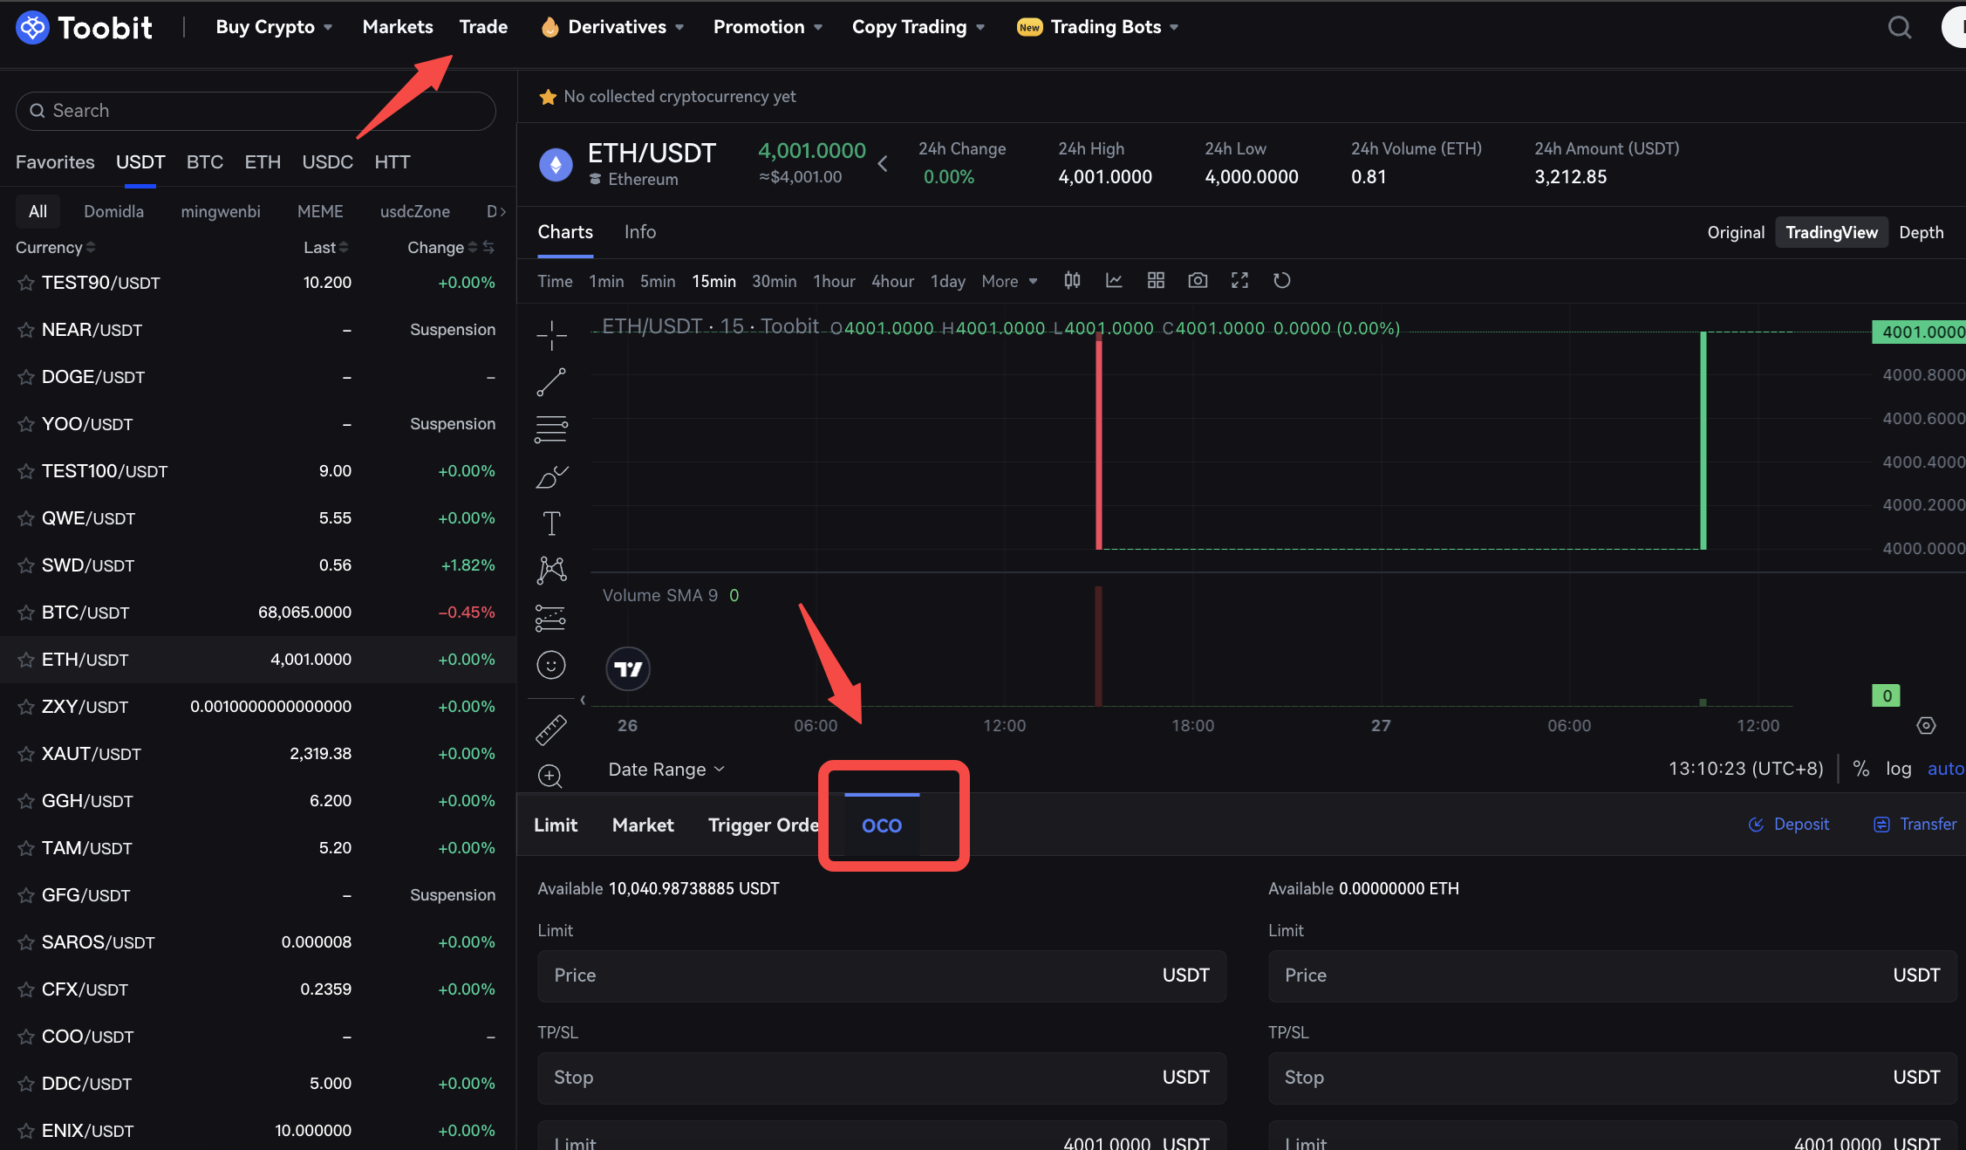Click the chart refresh icon
This screenshot has height=1150, width=1966.
(x=1281, y=280)
